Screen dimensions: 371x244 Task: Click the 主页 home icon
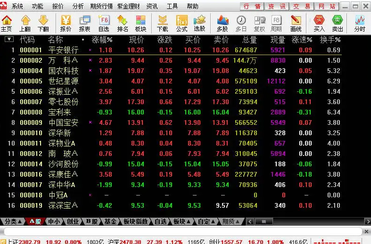point(7,23)
